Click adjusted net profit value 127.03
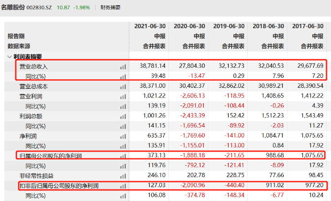 click(x=156, y=185)
